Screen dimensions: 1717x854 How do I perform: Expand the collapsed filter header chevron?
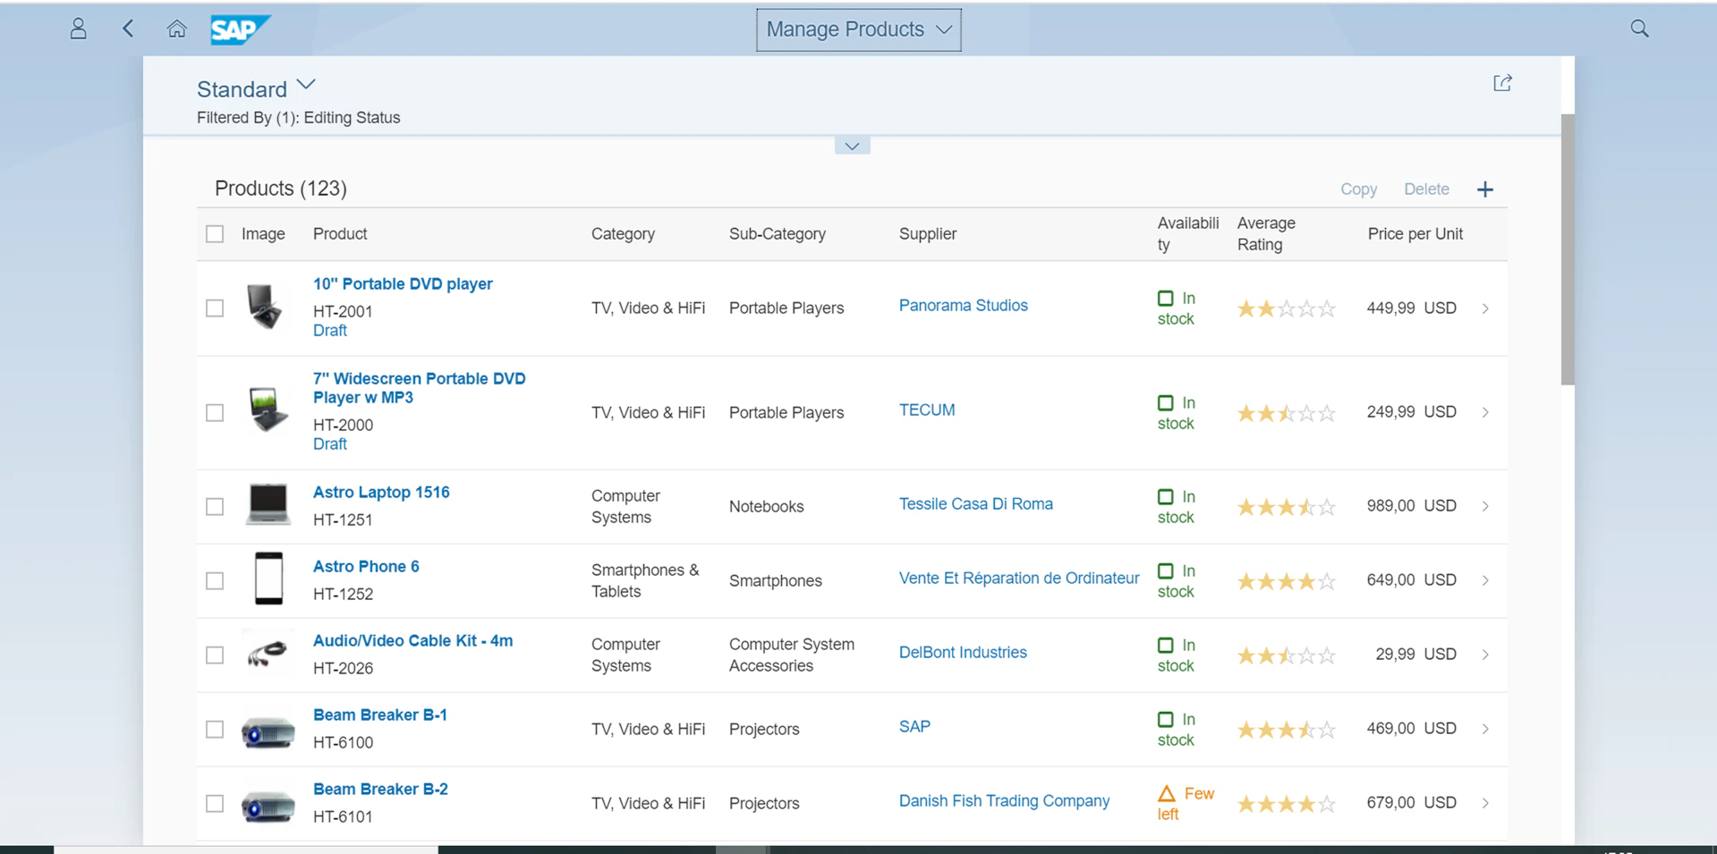(x=852, y=146)
